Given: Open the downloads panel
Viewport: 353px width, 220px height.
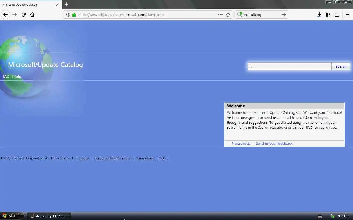Looking at the screenshot, I should click(x=319, y=15).
